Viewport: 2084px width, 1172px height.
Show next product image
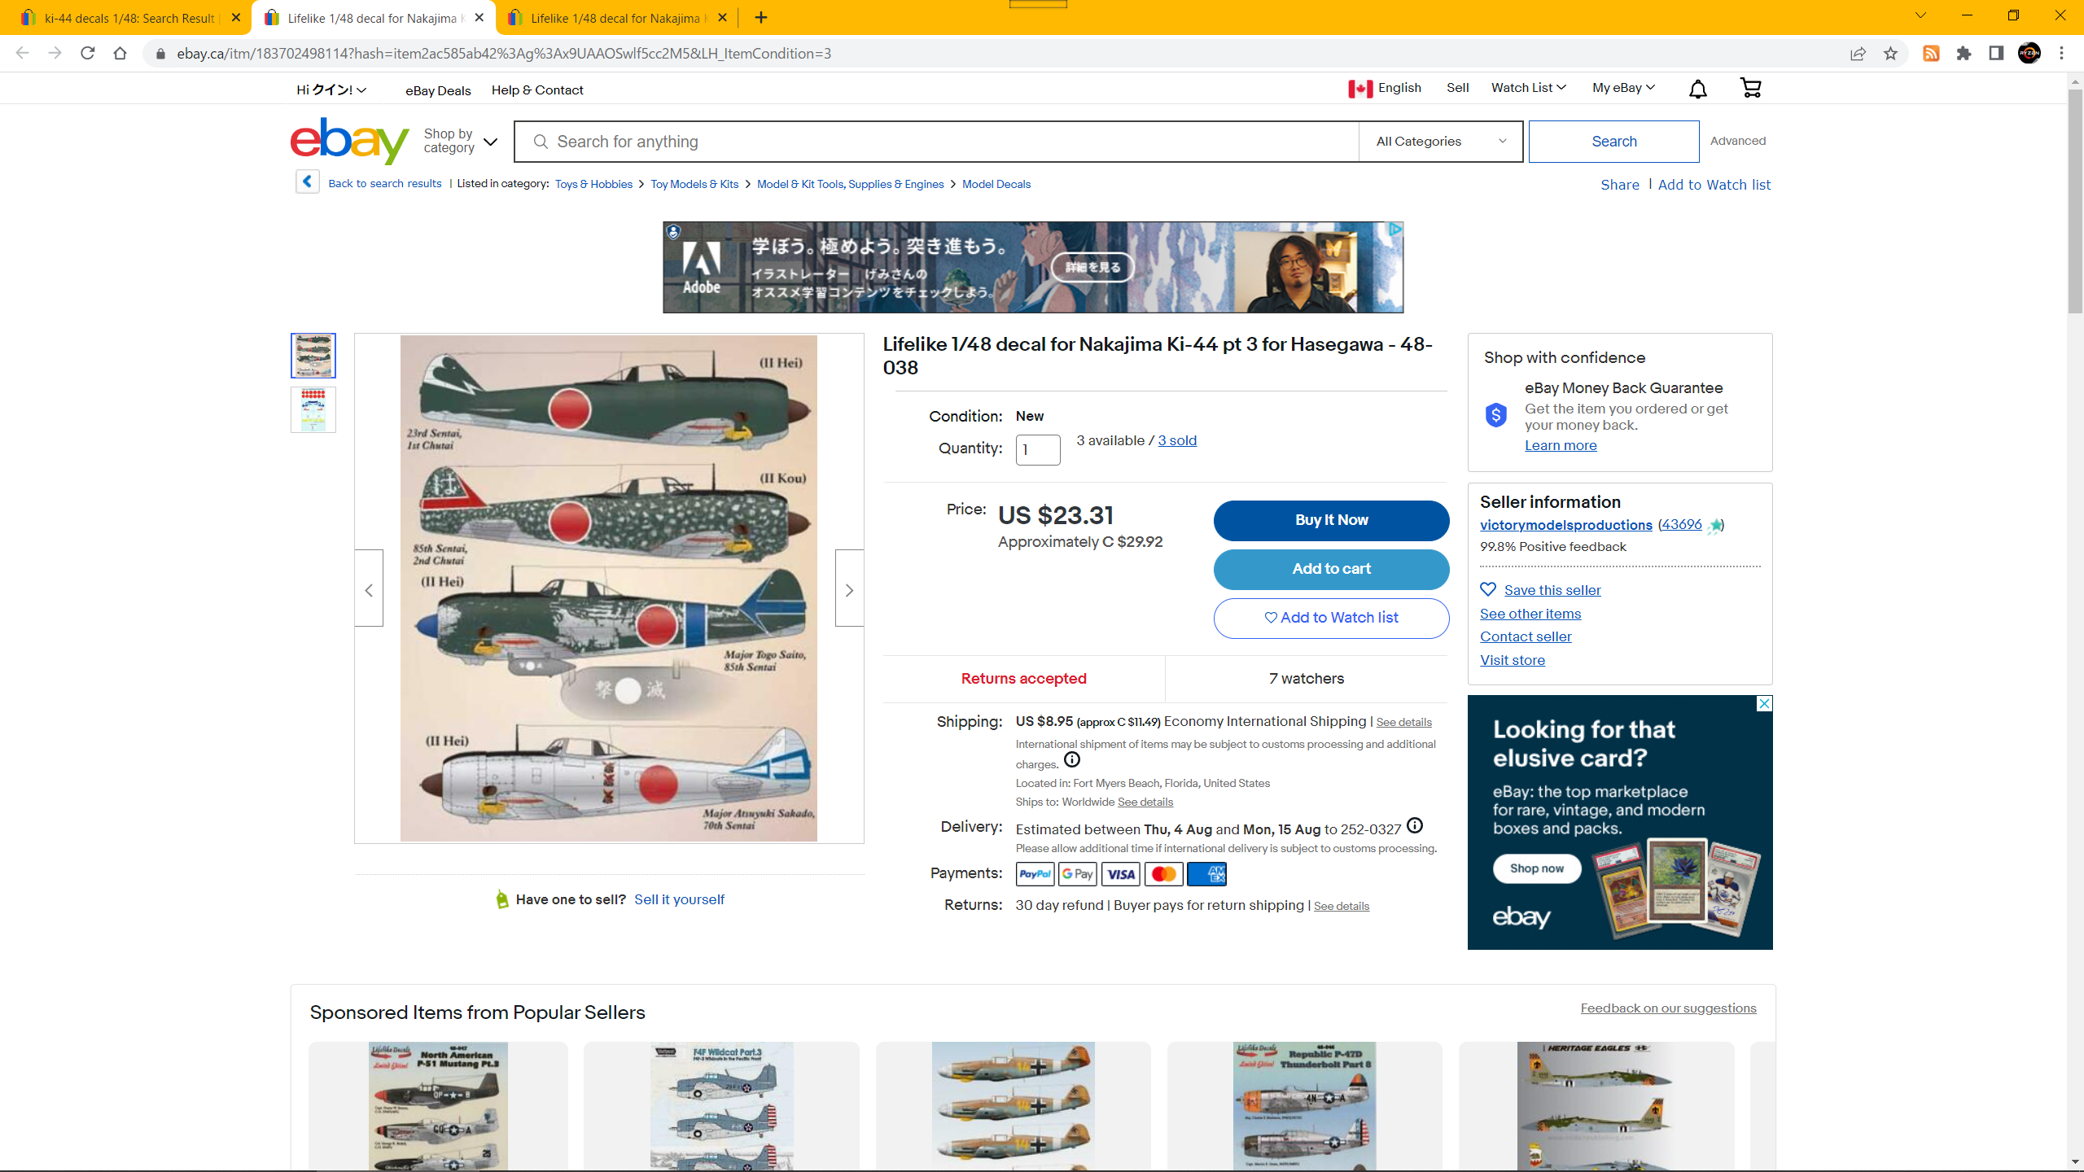pyautogui.click(x=849, y=589)
